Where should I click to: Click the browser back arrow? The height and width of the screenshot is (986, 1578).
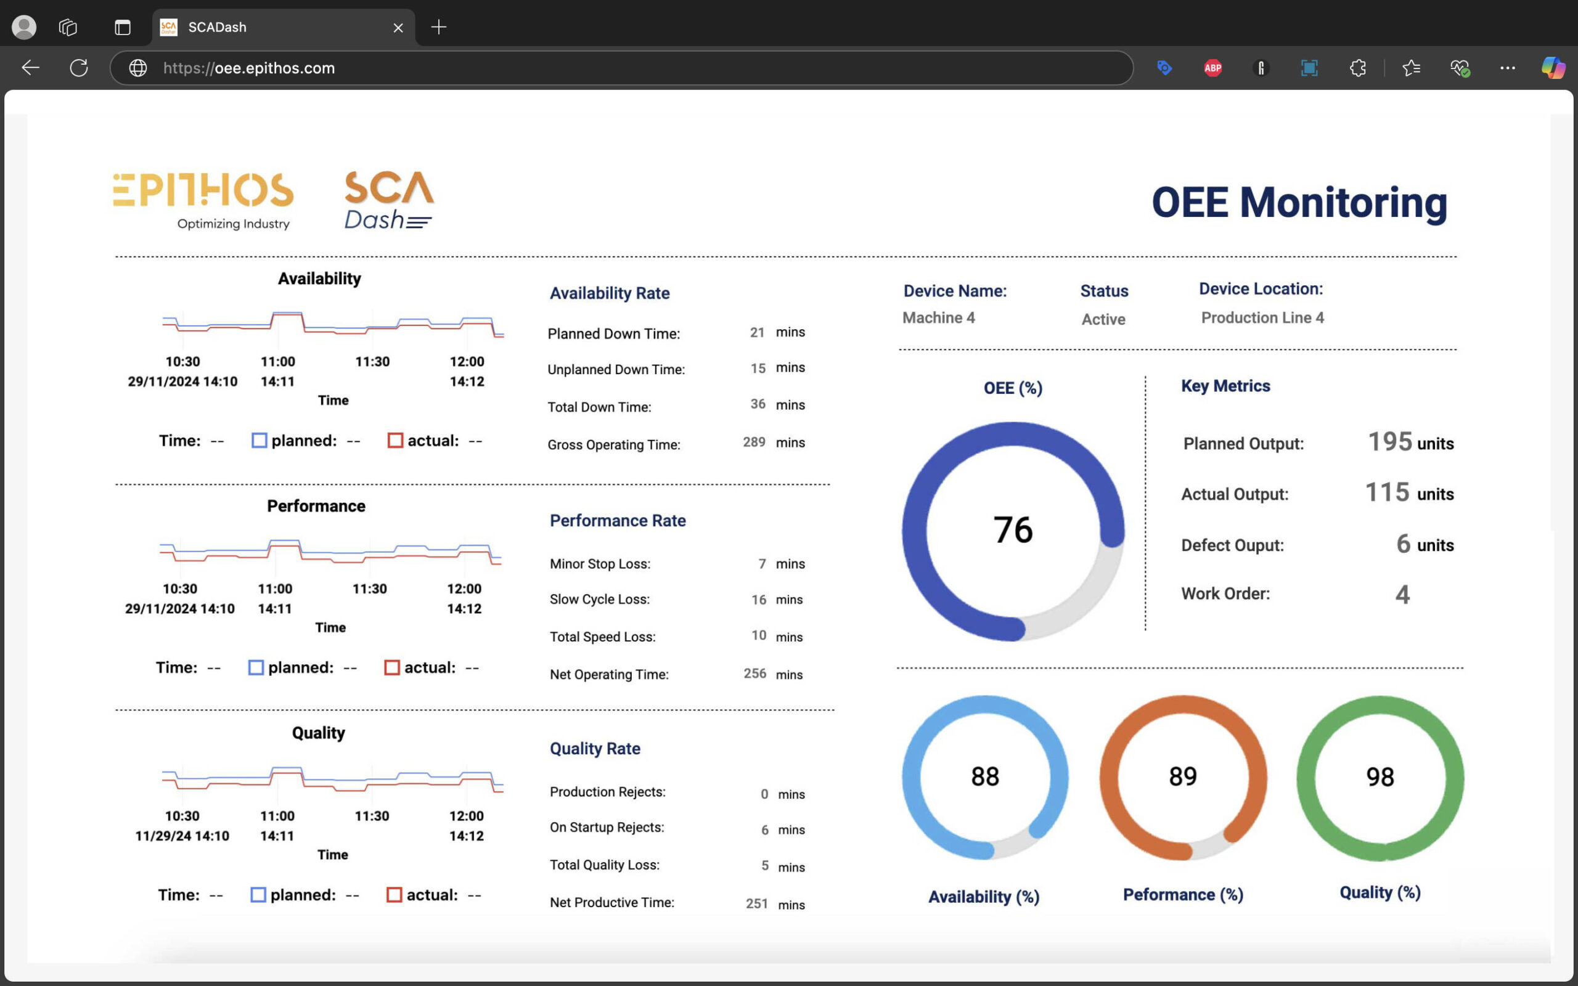click(31, 68)
